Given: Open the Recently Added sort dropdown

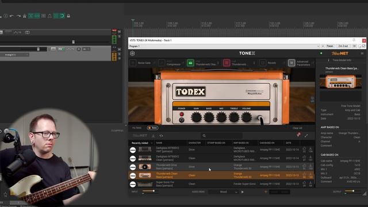Looking at the screenshot, I should [142, 143].
